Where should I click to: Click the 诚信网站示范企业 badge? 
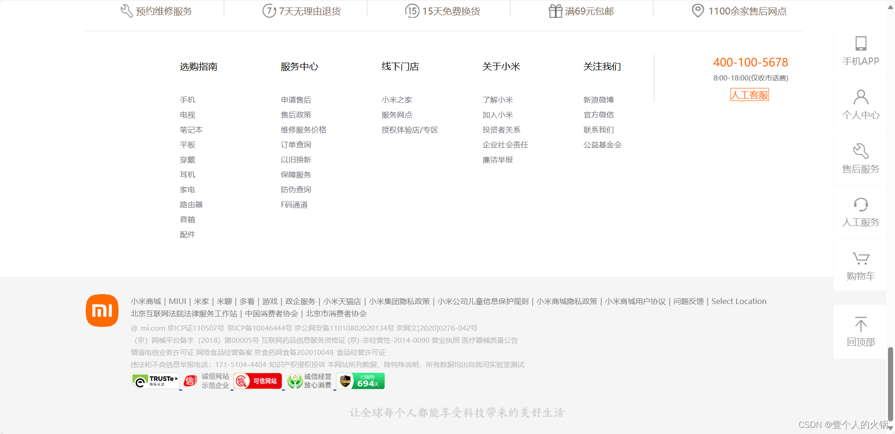click(x=207, y=381)
